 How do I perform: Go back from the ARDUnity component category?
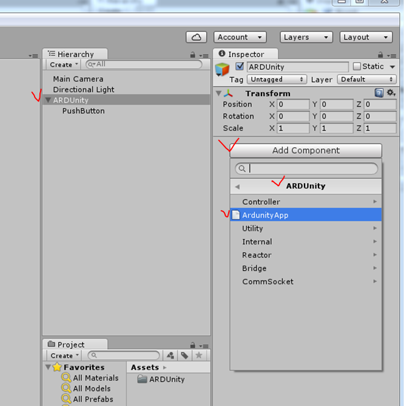(x=237, y=187)
